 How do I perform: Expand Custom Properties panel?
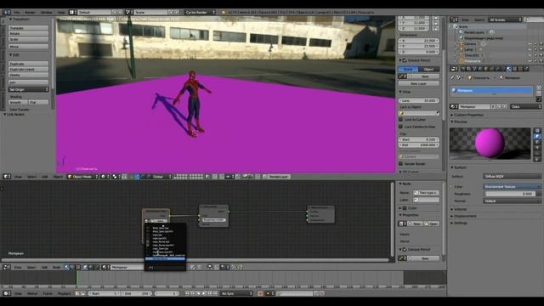[468, 115]
